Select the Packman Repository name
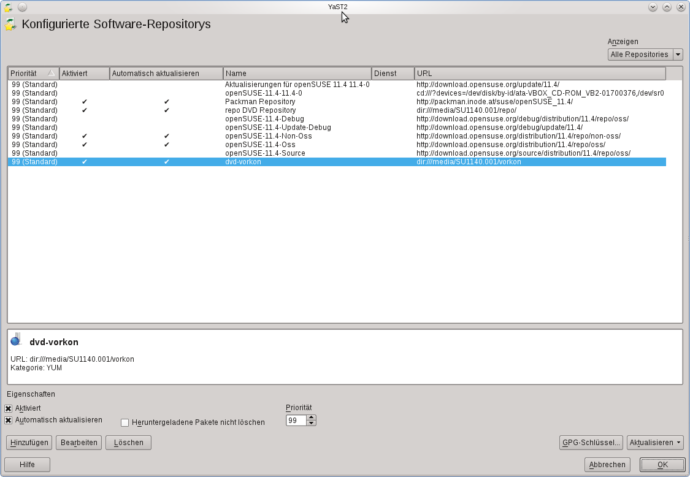Viewport: 690px width, 477px height. click(x=260, y=102)
